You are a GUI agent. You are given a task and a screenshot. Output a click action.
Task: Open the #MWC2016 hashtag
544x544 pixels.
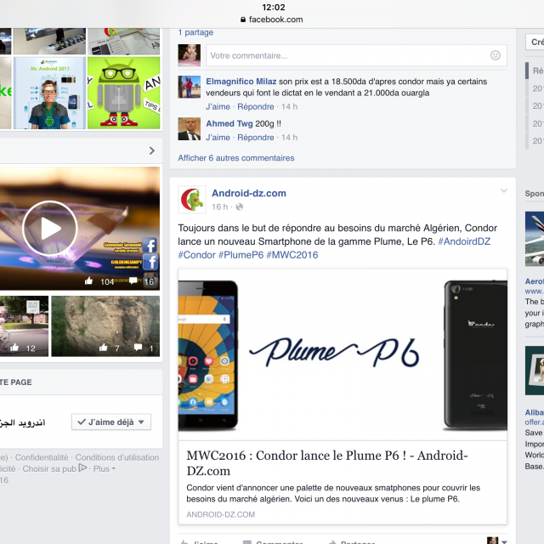(x=292, y=255)
